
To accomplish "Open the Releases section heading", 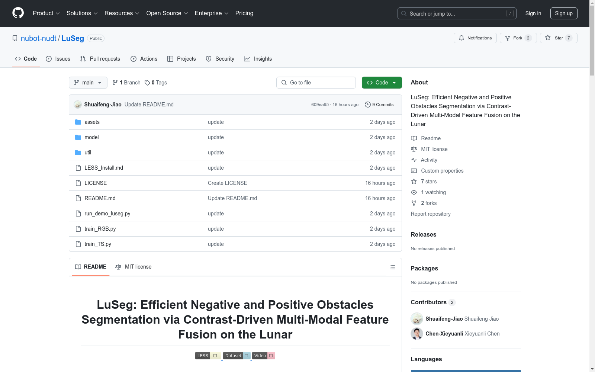I will pyautogui.click(x=424, y=234).
